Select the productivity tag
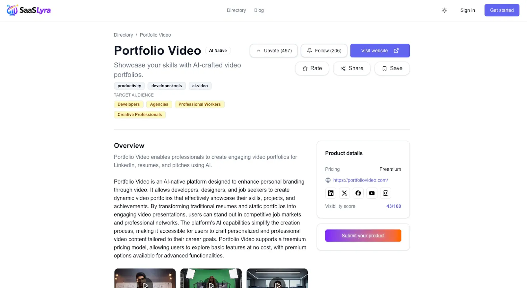527x288 pixels. tap(129, 86)
